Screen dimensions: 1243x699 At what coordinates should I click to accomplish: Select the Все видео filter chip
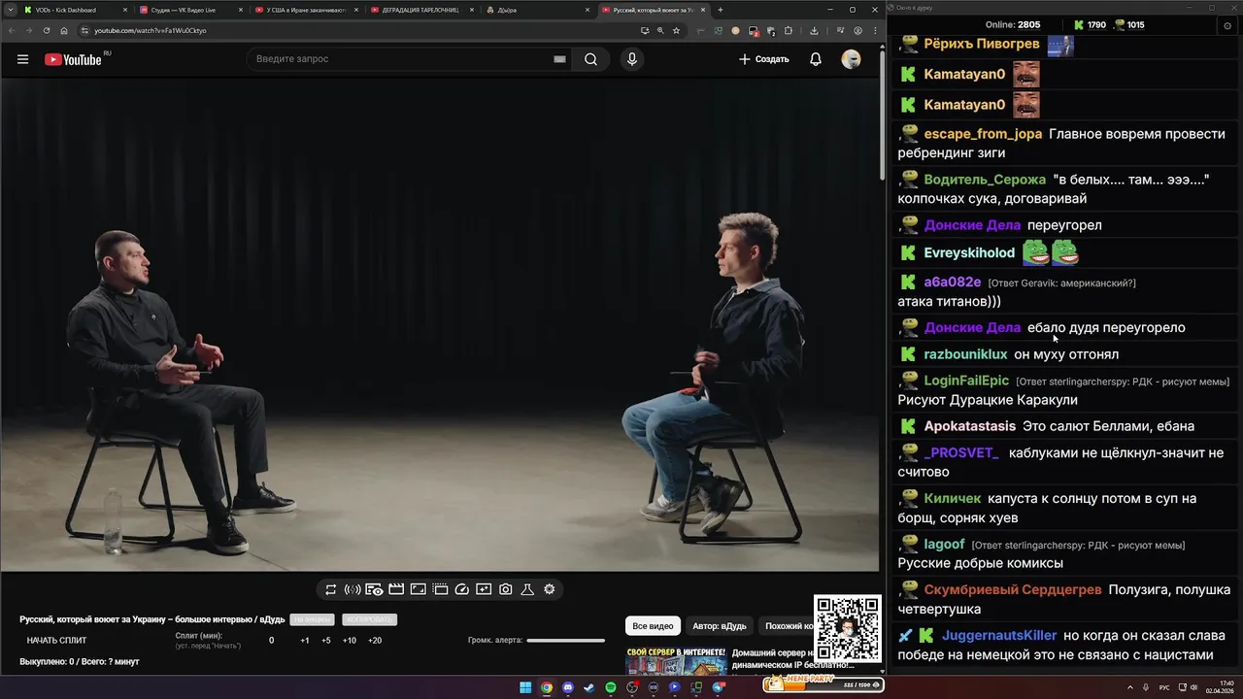(653, 626)
